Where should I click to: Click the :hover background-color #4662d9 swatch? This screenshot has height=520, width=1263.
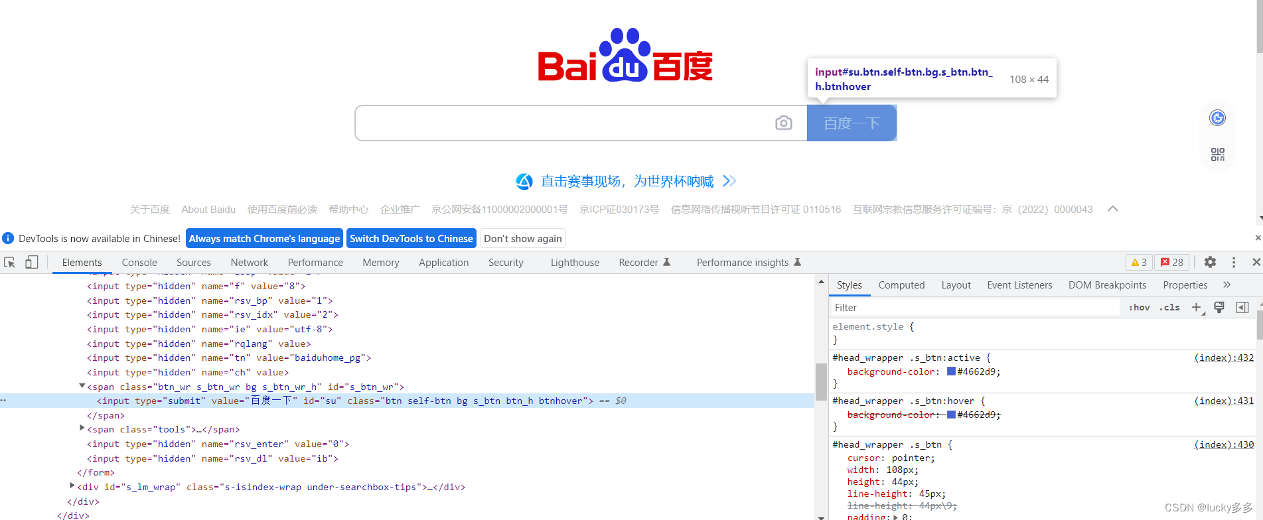(x=951, y=415)
